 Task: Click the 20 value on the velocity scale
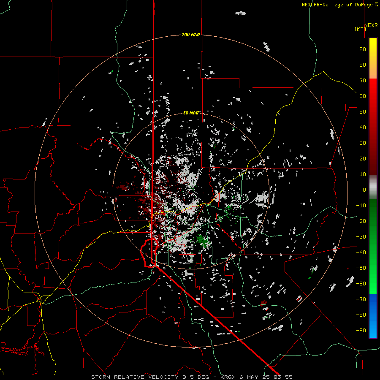pos(363,158)
